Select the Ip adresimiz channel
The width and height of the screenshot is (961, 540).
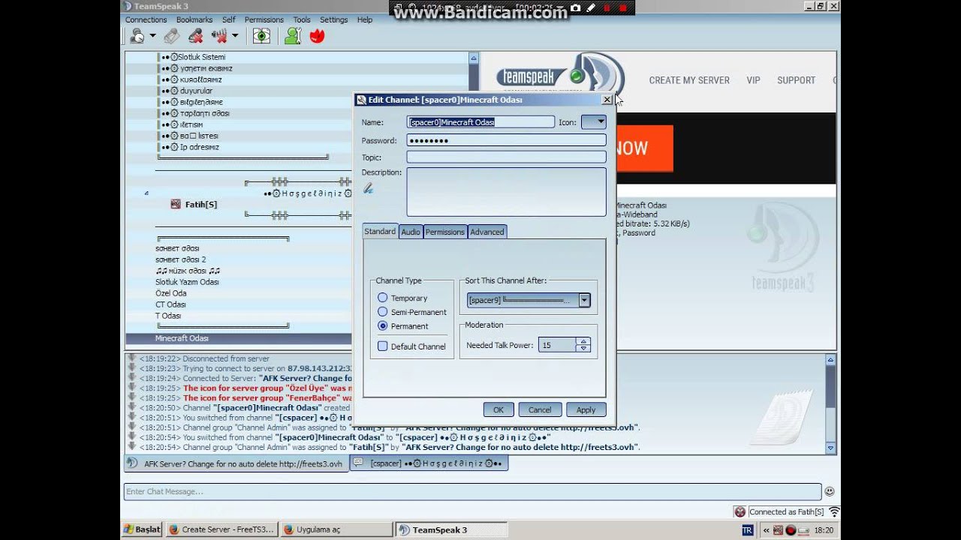[x=199, y=147]
